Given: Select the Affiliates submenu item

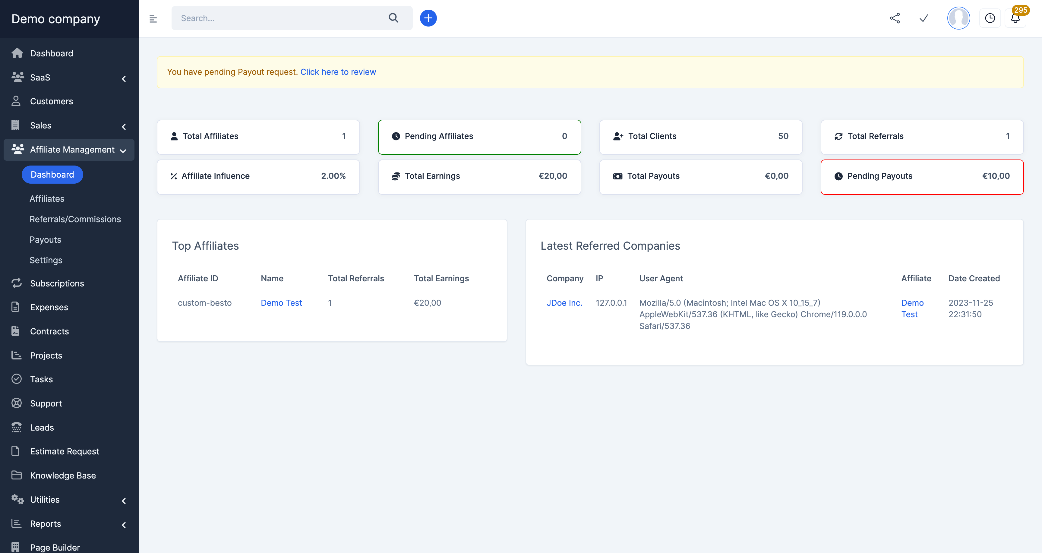Looking at the screenshot, I should click(x=47, y=199).
